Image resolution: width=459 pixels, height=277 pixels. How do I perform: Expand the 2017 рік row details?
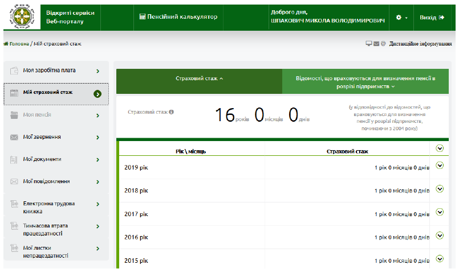pos(440,212)
